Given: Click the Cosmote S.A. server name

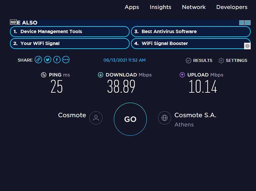Looking at the screenshot, I should [x=195, y=115].
